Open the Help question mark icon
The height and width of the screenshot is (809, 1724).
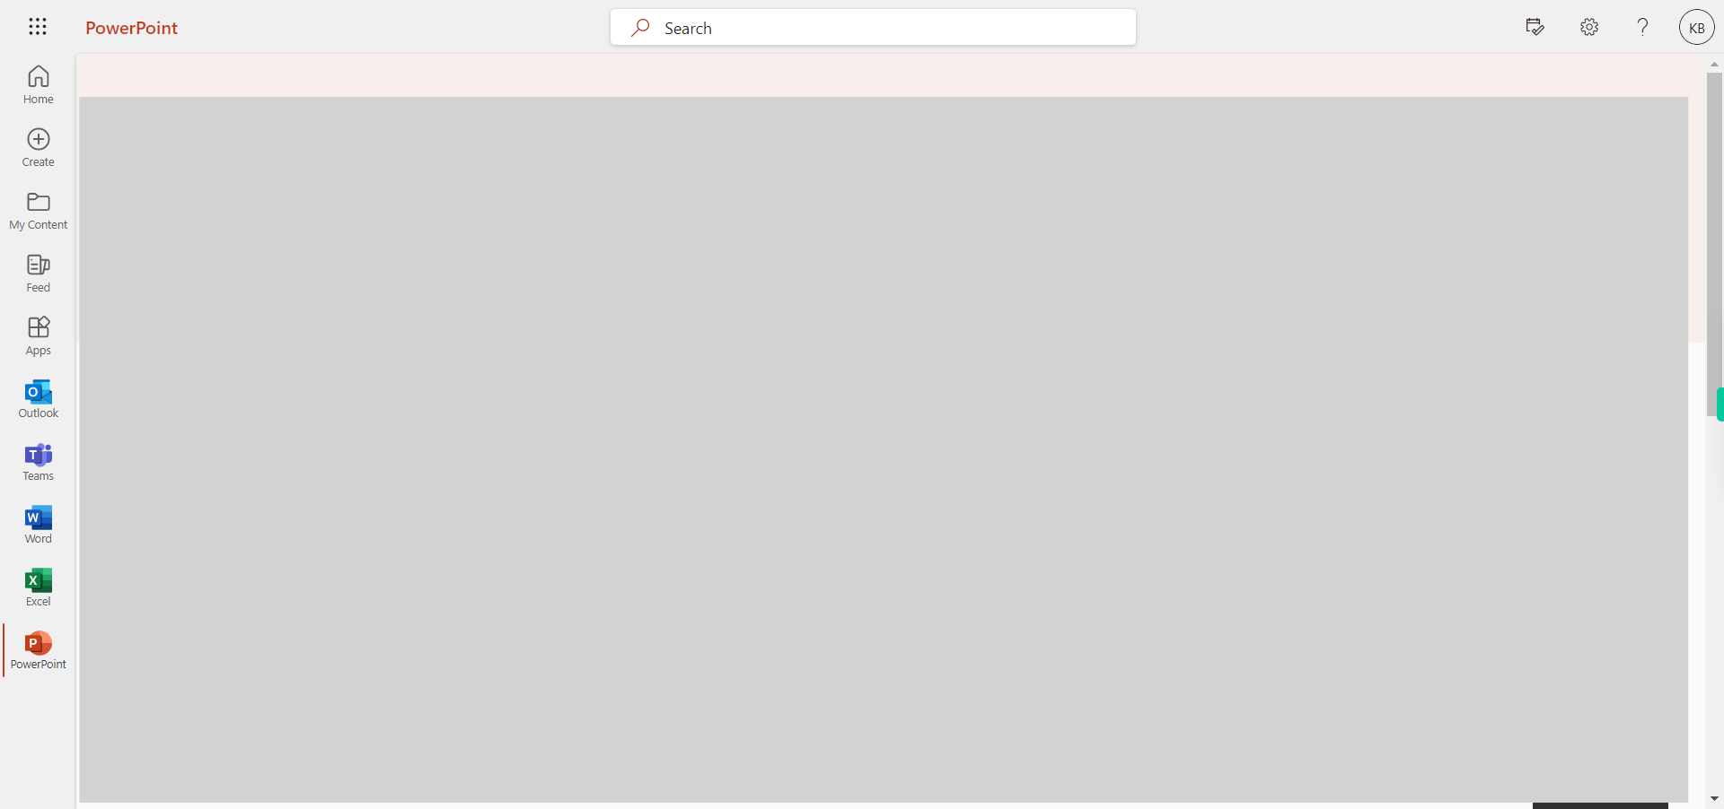click(x=1642, y=27)
